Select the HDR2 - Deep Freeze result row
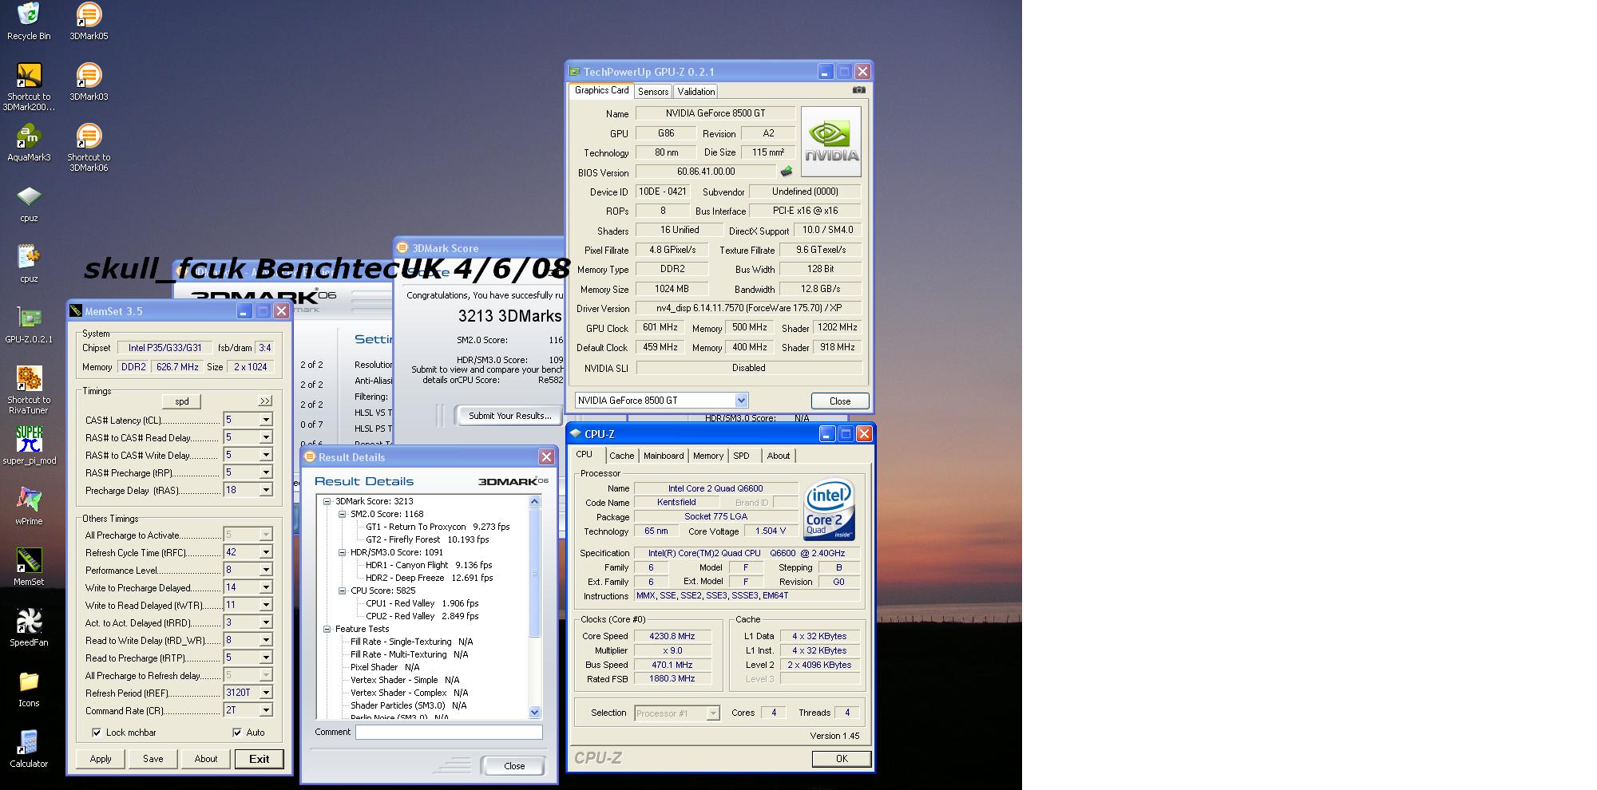1597x790 pixels. point(430,579)
